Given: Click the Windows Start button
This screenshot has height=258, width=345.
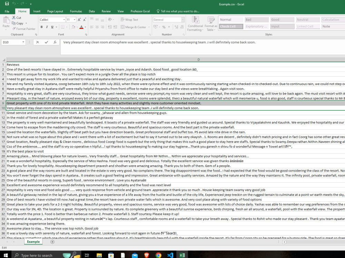Looking at the screenshot, I should click(x=6, y=255).
